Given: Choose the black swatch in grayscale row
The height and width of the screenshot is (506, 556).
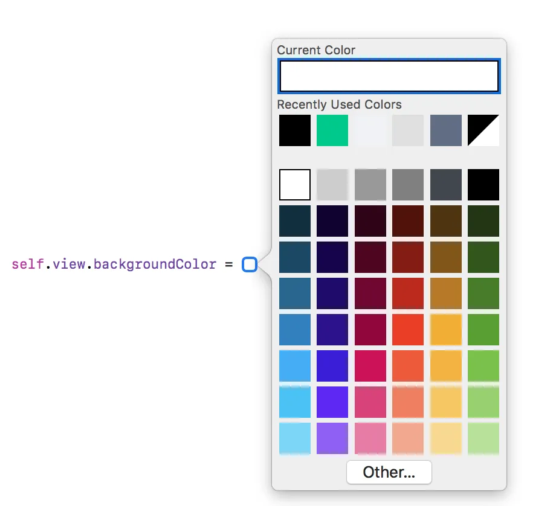Looking at the screenshot, I should coord(483,185).
